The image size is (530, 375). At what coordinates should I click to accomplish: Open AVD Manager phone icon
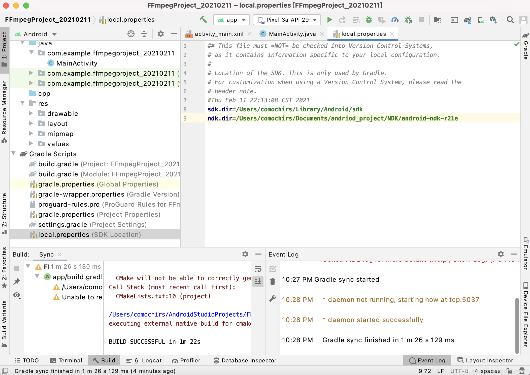(481, 20)
